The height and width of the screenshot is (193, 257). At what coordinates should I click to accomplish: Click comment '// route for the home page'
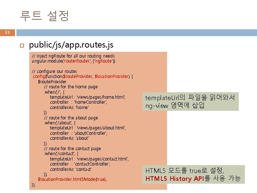[71, 87]
